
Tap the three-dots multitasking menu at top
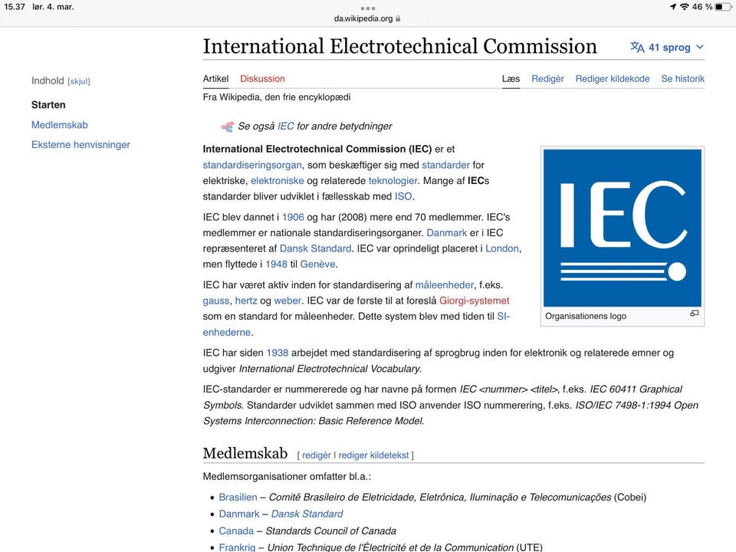coord(367,8)
